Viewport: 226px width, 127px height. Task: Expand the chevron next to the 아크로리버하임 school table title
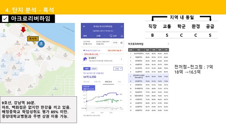[168, 44]
